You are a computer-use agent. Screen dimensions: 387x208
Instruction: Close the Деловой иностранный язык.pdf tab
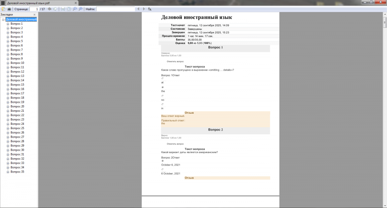(x=76, y=3)
